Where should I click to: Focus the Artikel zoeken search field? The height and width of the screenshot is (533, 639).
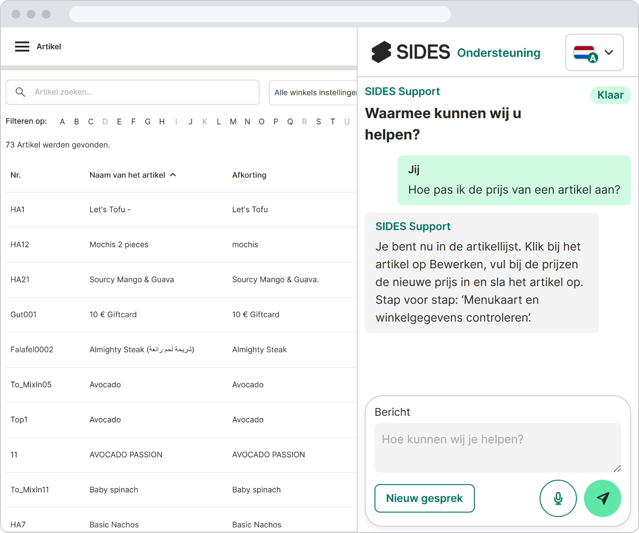pos(132,92)
